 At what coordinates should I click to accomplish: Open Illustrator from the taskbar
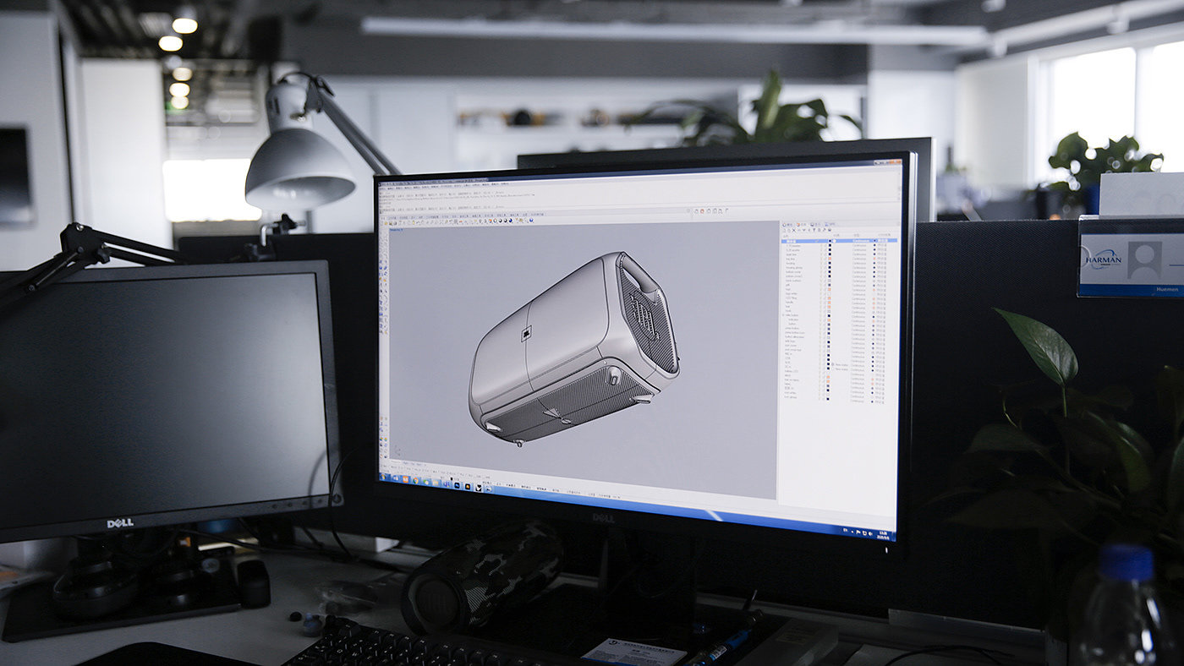[x=468, y=486]
